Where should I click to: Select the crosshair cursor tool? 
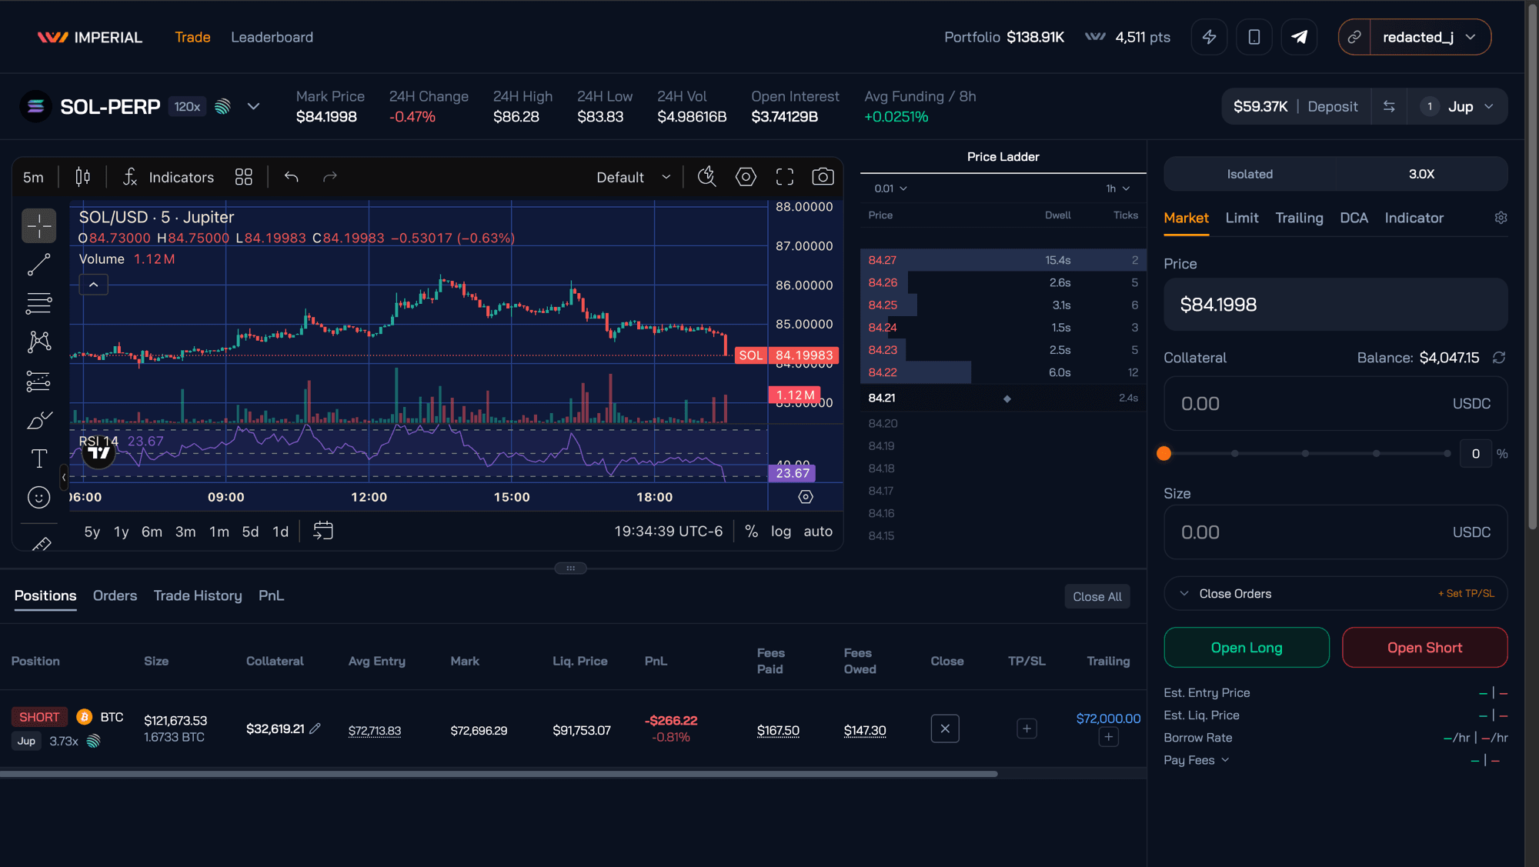[38, 225]
